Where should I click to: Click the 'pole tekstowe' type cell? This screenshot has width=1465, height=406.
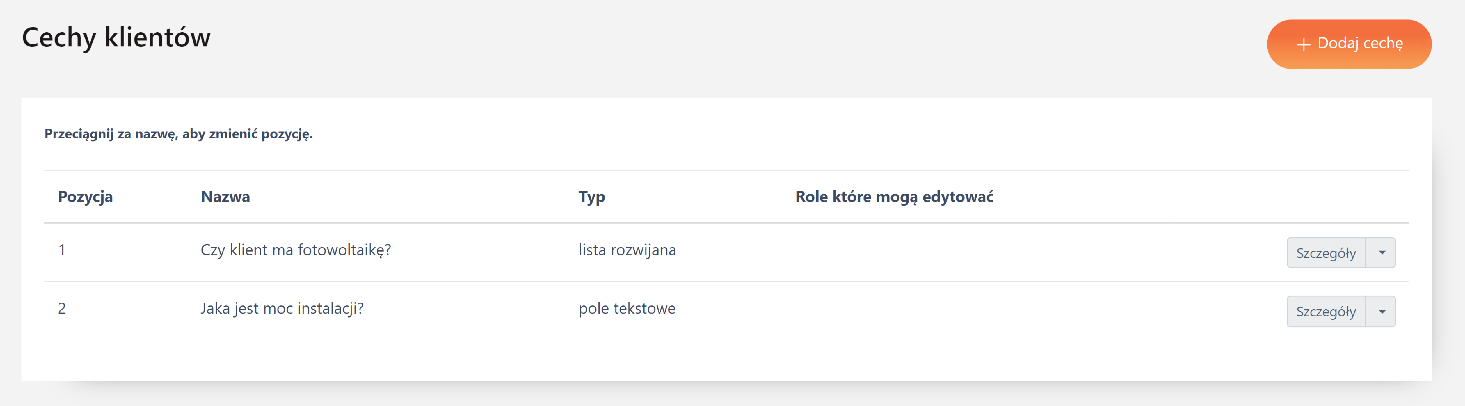tap(627, 308)
